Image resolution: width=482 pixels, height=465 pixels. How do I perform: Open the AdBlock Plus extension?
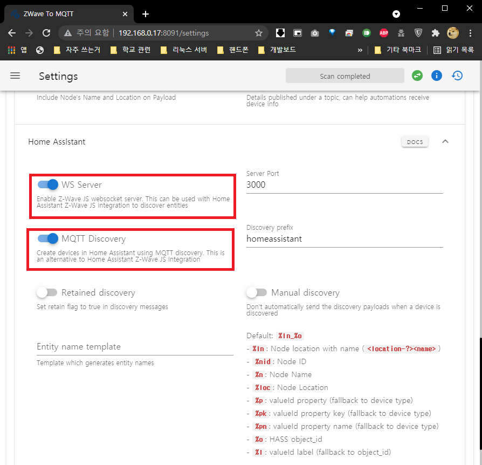coord(384,33)
